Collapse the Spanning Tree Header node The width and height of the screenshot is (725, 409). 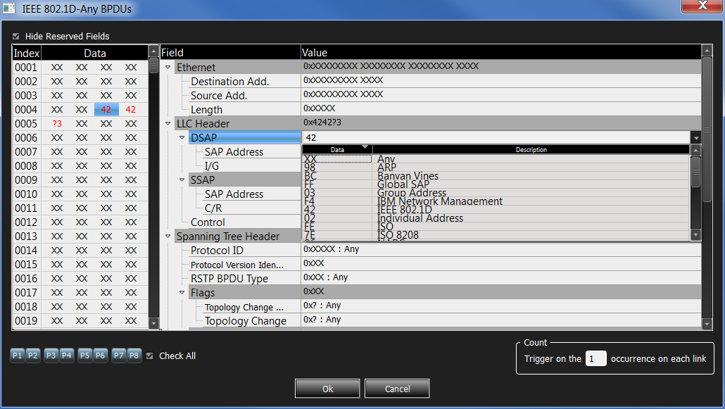[168, 236]
